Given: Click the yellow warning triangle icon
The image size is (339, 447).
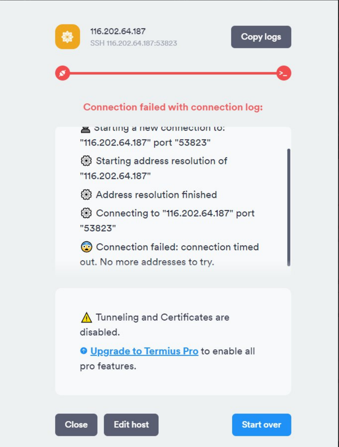Looking at the screenshot, I should 86,317.
